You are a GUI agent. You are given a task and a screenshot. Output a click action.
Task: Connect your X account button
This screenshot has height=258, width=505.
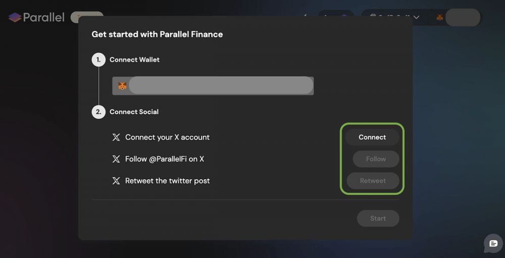372,137
